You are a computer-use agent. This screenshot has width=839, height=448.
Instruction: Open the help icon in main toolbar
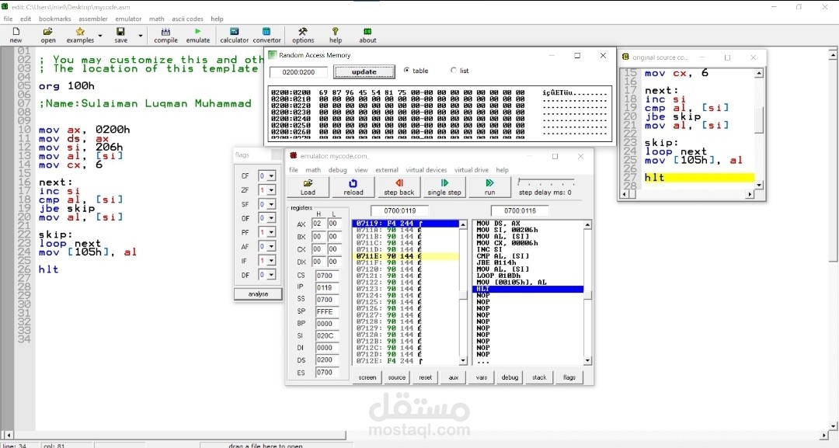(x=336, y=35)
